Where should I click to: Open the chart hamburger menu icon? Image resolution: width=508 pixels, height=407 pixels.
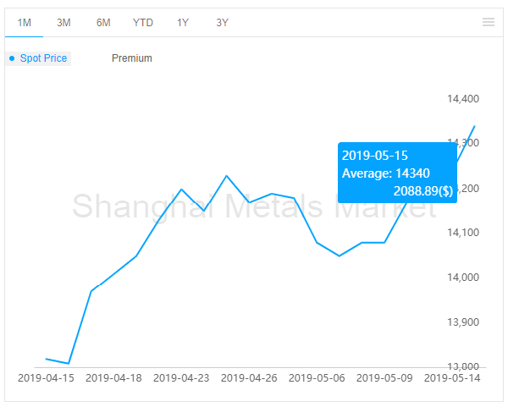point(488,22)
